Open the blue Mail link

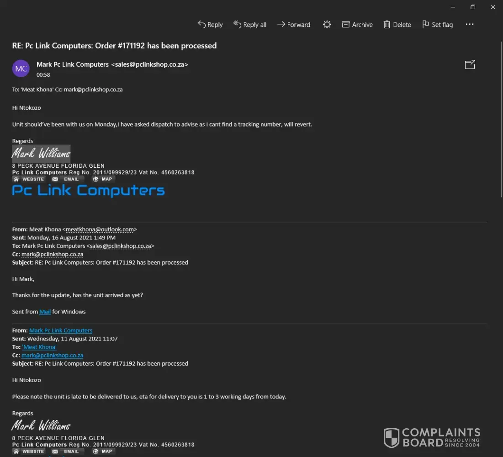pos(45,312)
